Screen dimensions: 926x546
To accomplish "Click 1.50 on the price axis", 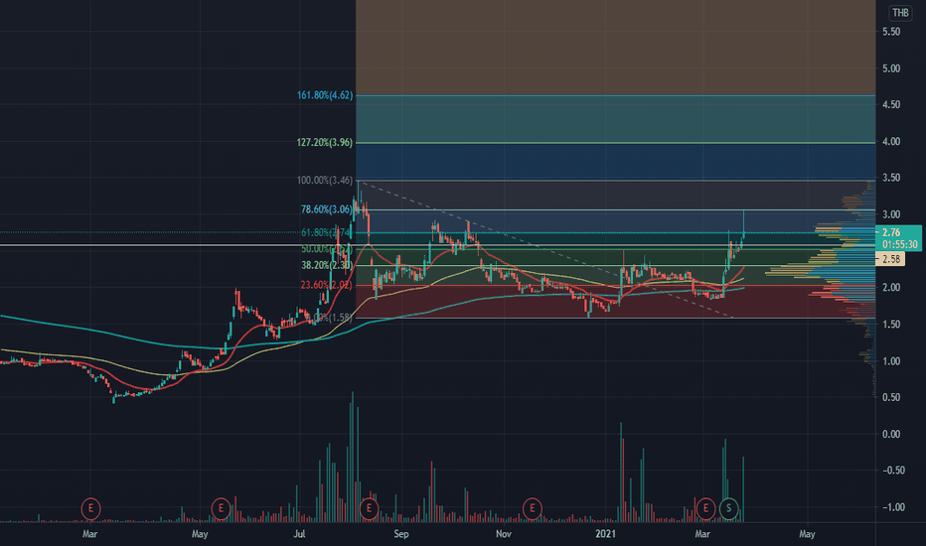I will [x=891, y=325].
